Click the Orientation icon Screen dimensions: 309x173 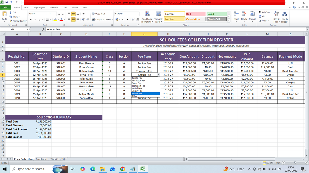click(x=84, y=14)
